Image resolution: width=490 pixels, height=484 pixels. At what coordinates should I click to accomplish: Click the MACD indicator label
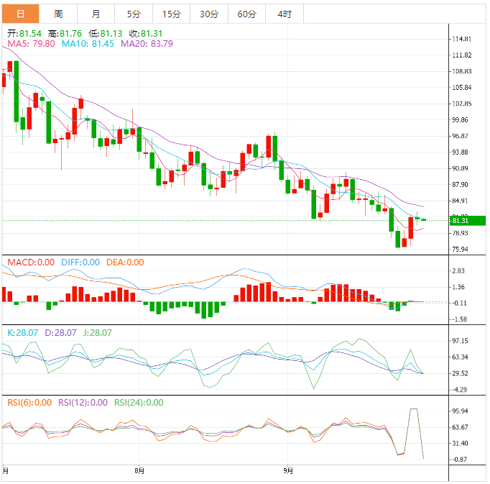31,262
